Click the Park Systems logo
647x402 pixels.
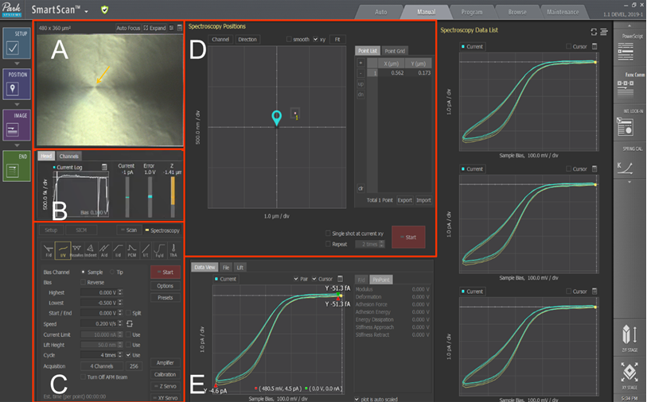pyautogui.click(x=12, y=9)
